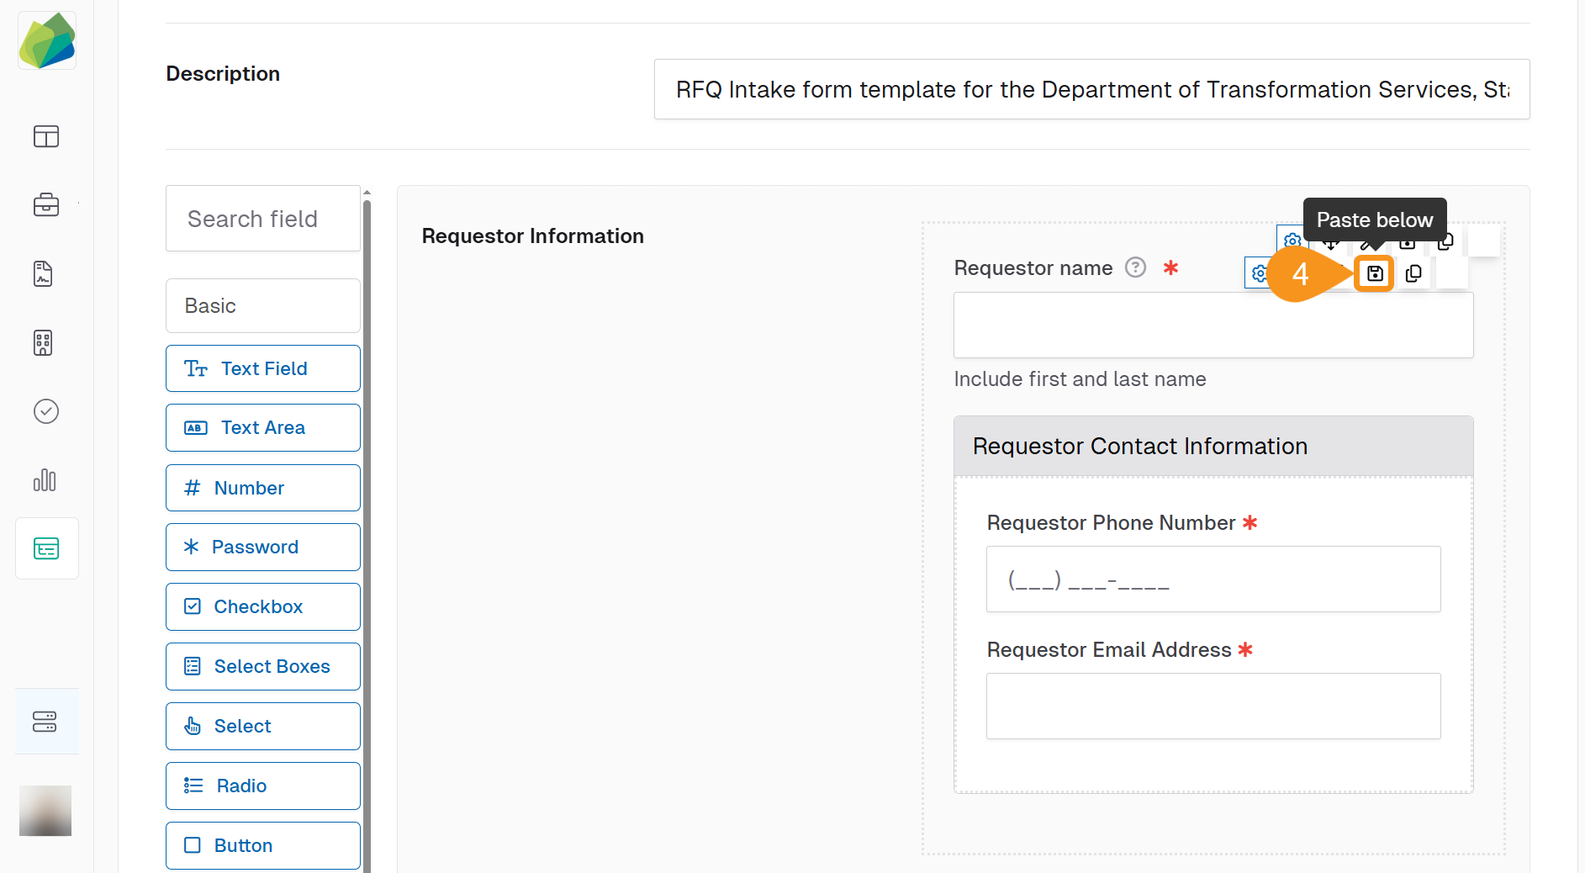The image size is (1585, 873).
Task: Pick the Text Field component button
Action: click(262, 368)
